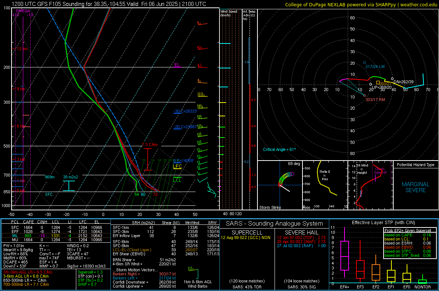Click the "969m" effective inflow label
This screenshot has height=291, width=439.
49,177
